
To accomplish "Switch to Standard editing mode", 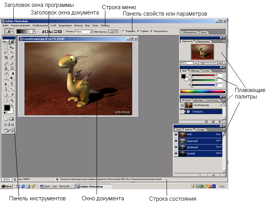I will [x=6, y=119].
